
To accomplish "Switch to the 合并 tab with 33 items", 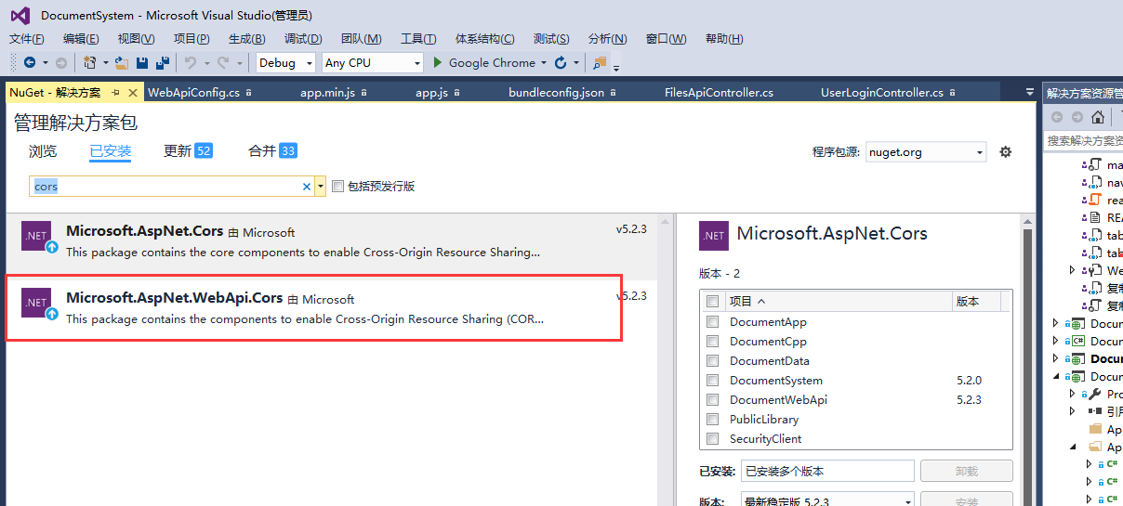I will [272, 151].
